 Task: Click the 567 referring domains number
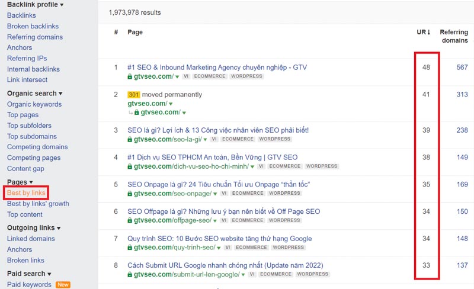tap(462, 68)
